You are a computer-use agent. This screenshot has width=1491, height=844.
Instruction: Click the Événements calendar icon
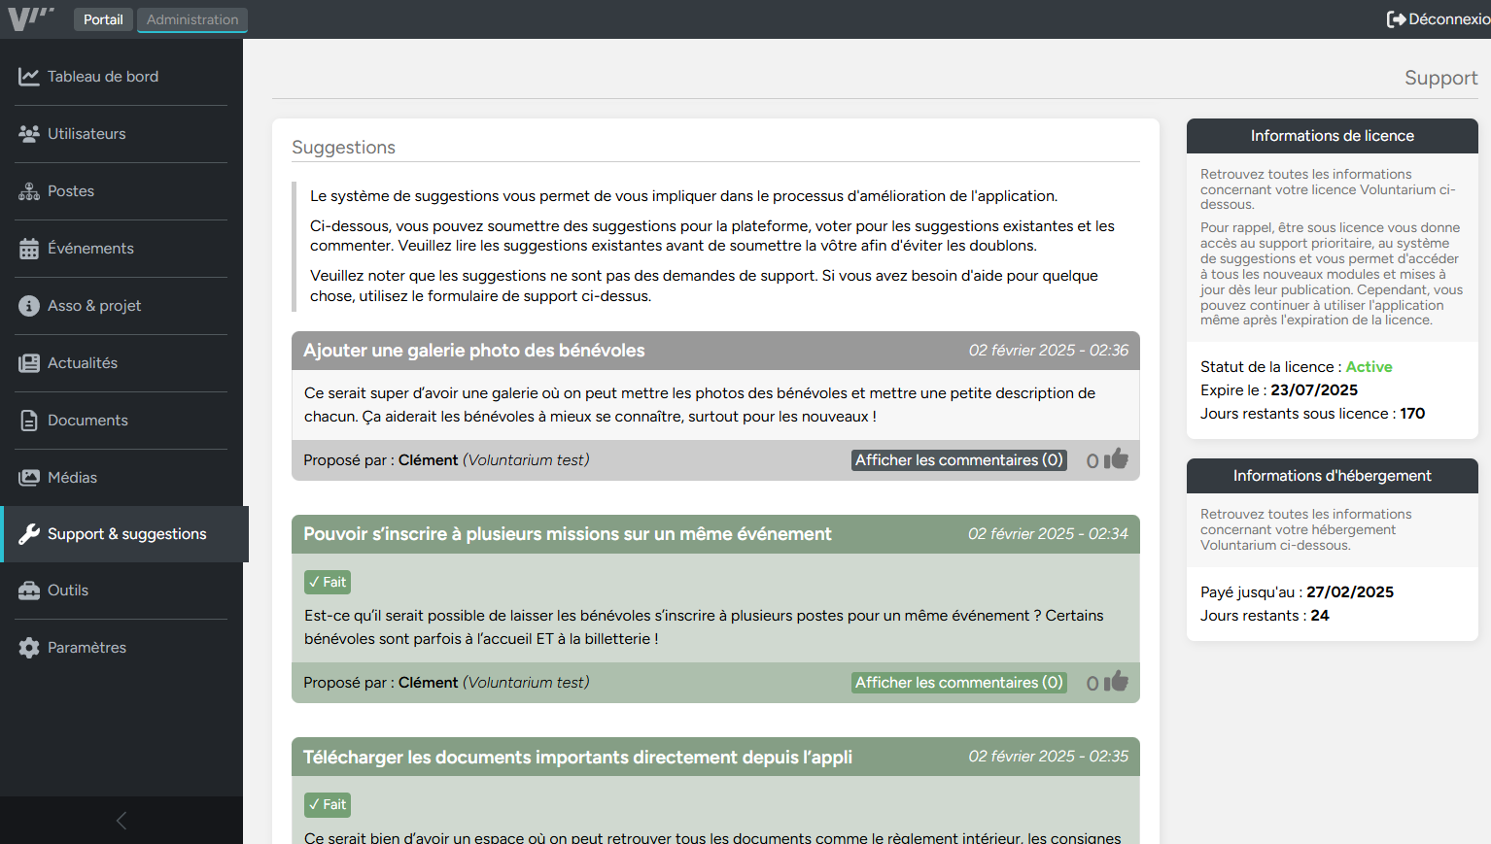click(x=29, y=248)
